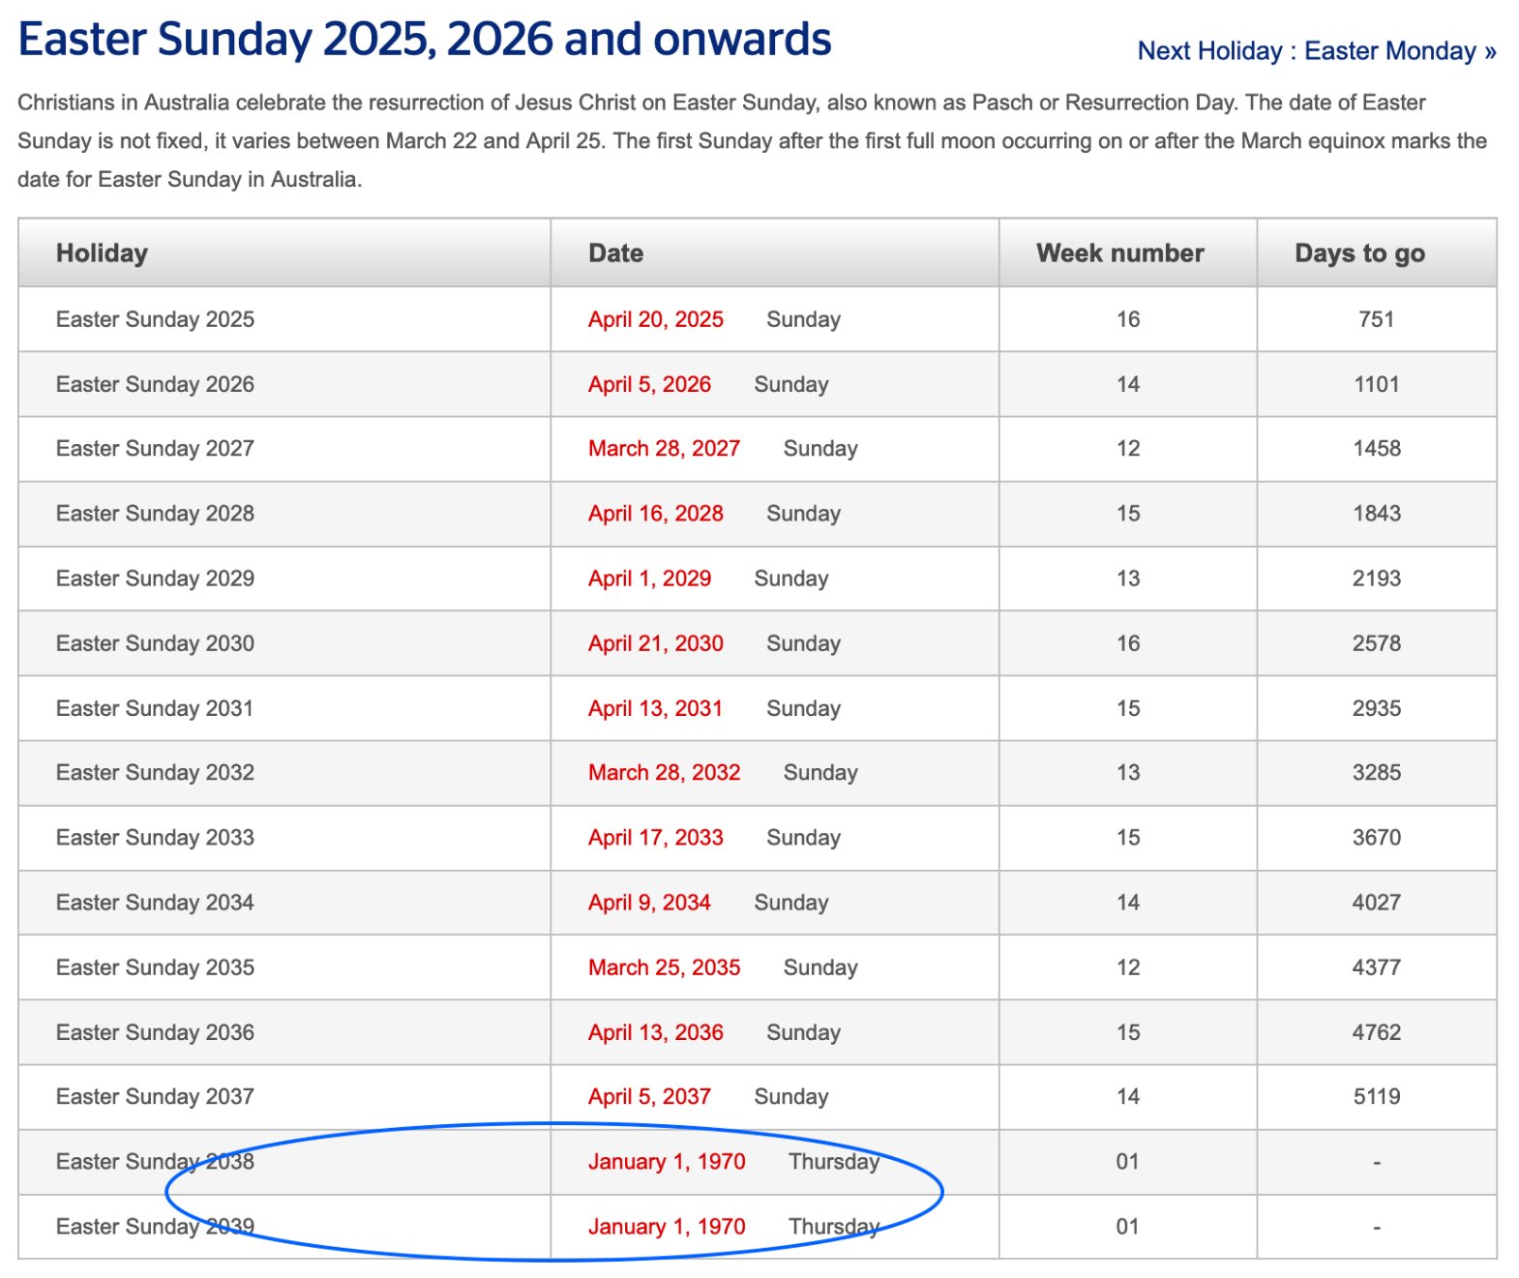Viewport: 1519px width, 1278px height.
Task: Click the 4027 days to go value
Action: (x=1376, y=902)
